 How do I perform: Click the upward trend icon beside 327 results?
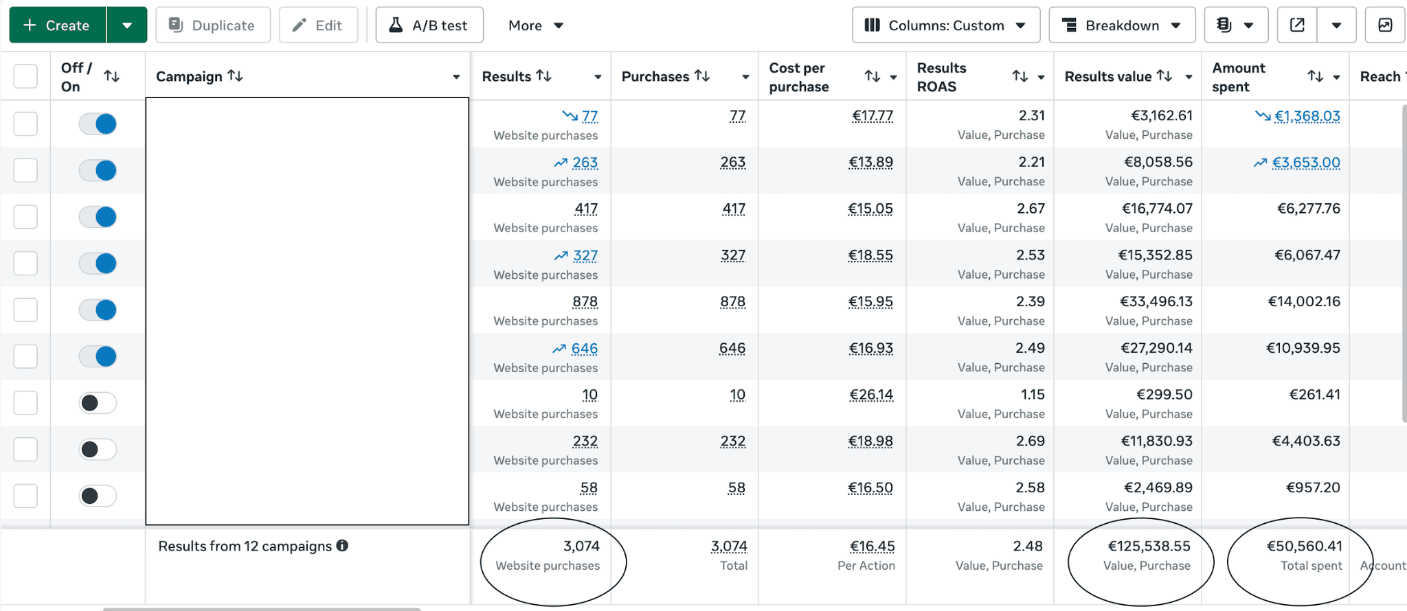(x=561, y=255)
